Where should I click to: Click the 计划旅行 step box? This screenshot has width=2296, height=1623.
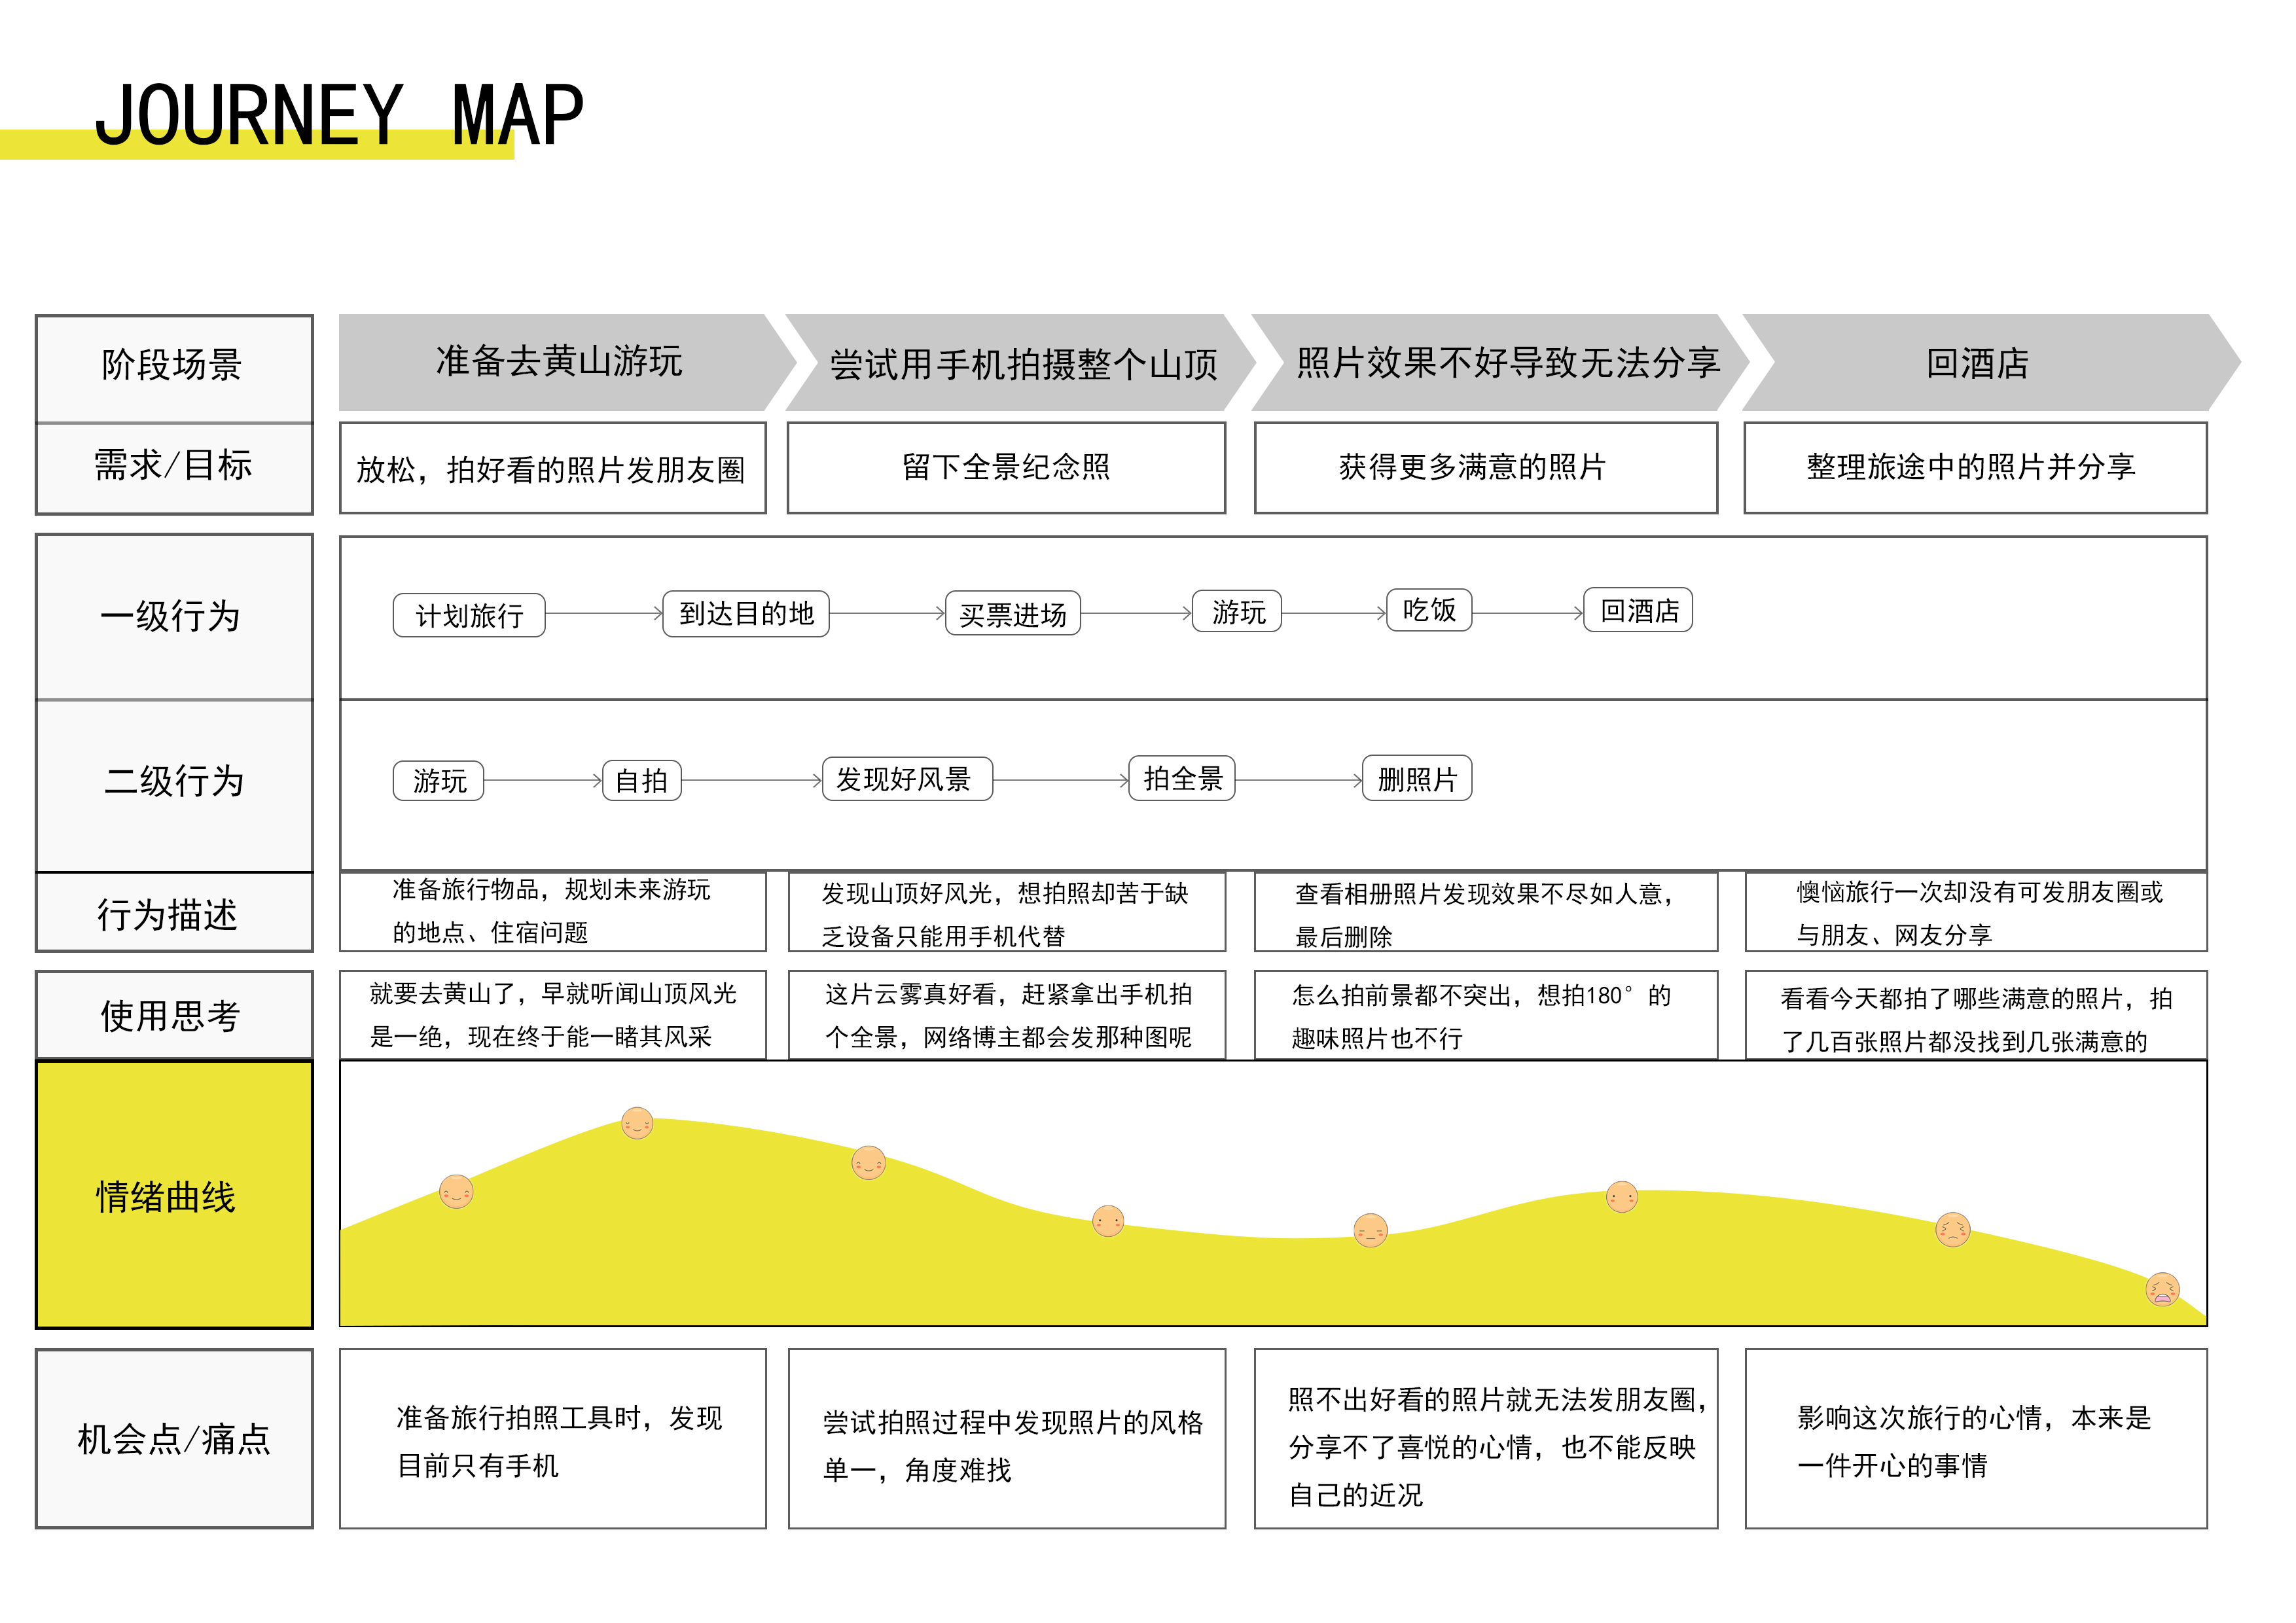click(x=469, y=615)
